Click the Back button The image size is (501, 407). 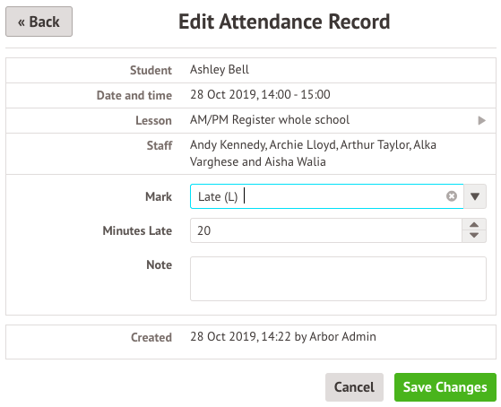pos(39,22)
